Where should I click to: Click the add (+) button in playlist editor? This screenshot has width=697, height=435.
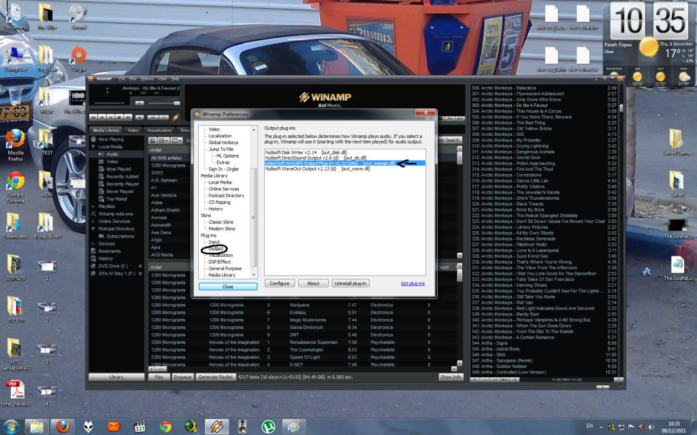pyautogui.click(x=474, y=379)
